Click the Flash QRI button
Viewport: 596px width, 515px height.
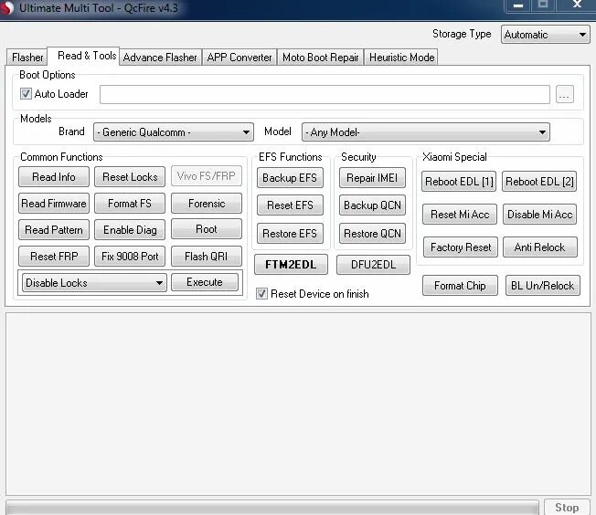pyautogui.click(x=207, y=257)
